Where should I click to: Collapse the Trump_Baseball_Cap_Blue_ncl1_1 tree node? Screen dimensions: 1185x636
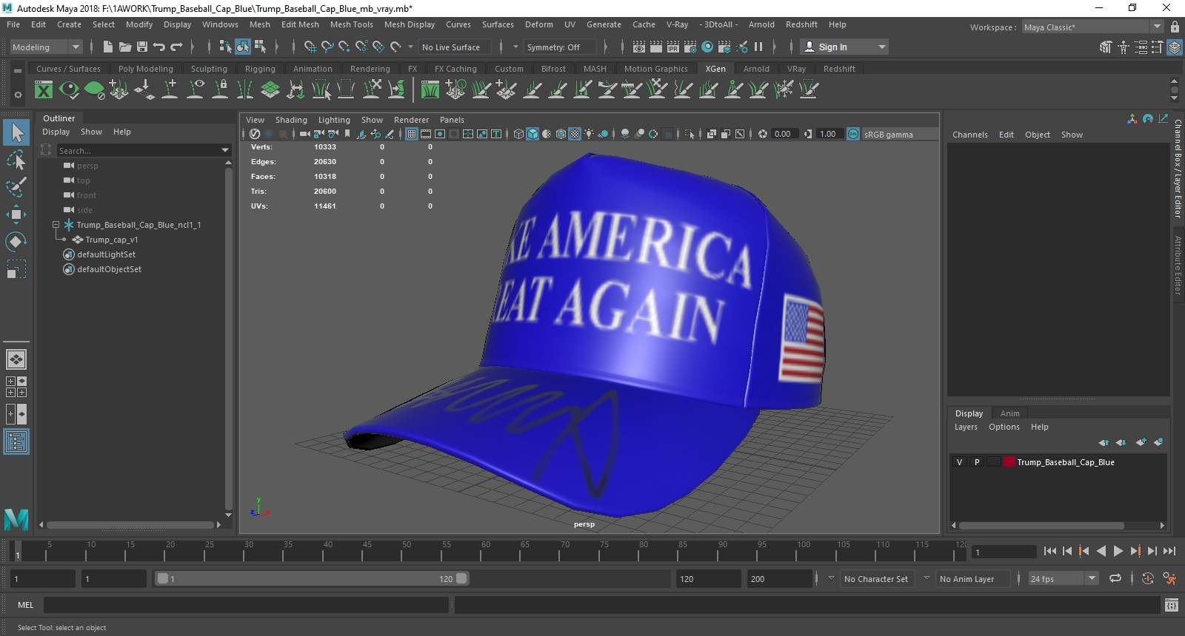point(56,225)
